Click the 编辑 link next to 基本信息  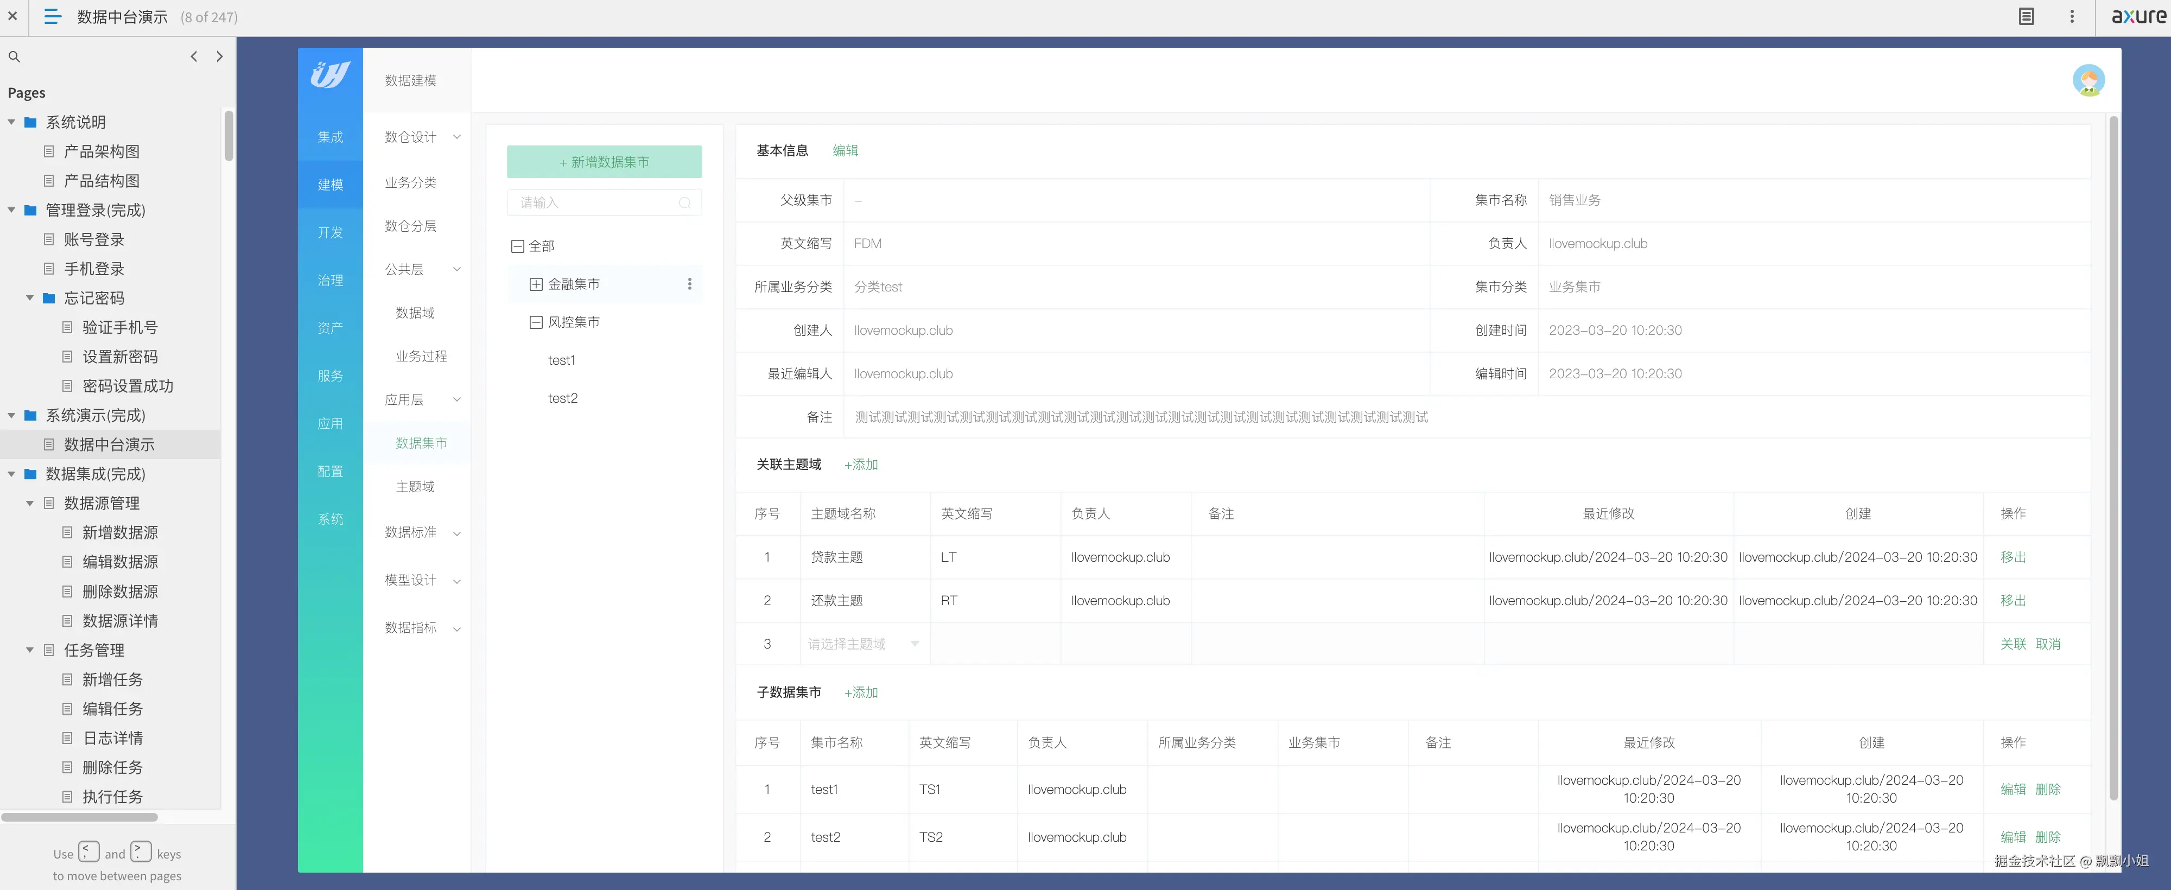(845, 150)
